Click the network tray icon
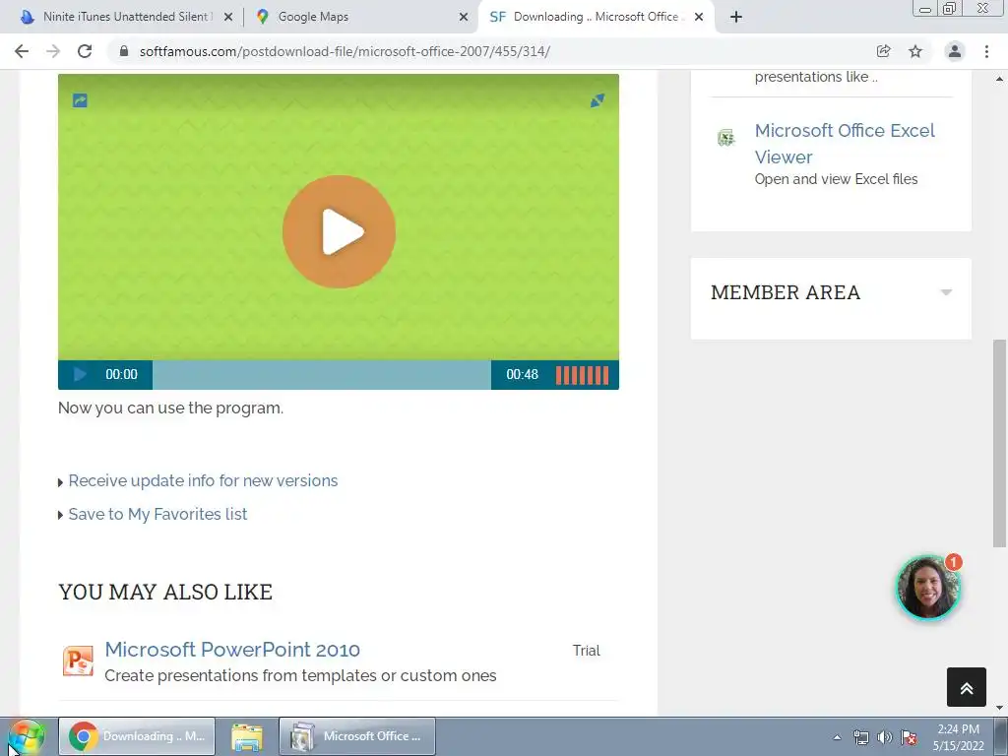 coord(860,737)
